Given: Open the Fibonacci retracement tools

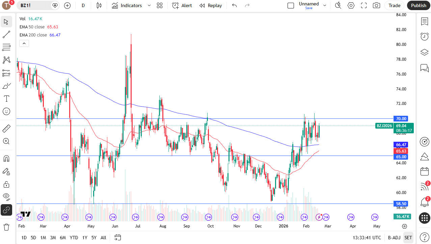Looking at the screenshot, I should pos(6,47).
